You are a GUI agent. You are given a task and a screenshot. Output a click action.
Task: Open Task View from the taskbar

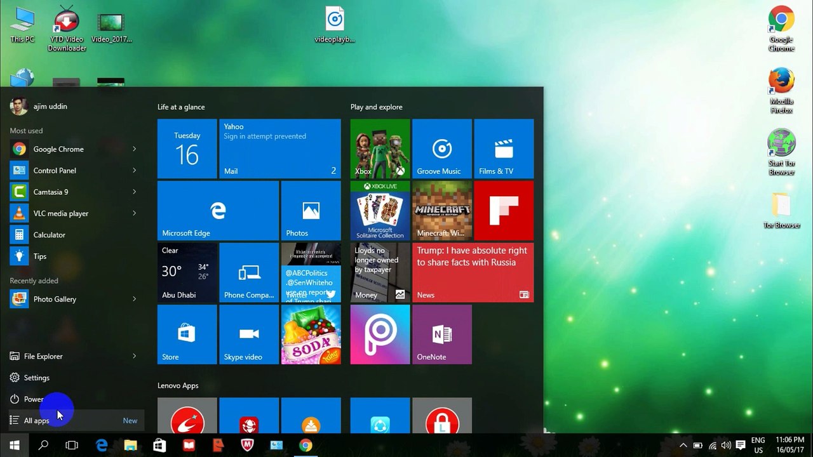click(72, 445)
